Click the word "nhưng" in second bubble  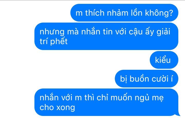52,32
